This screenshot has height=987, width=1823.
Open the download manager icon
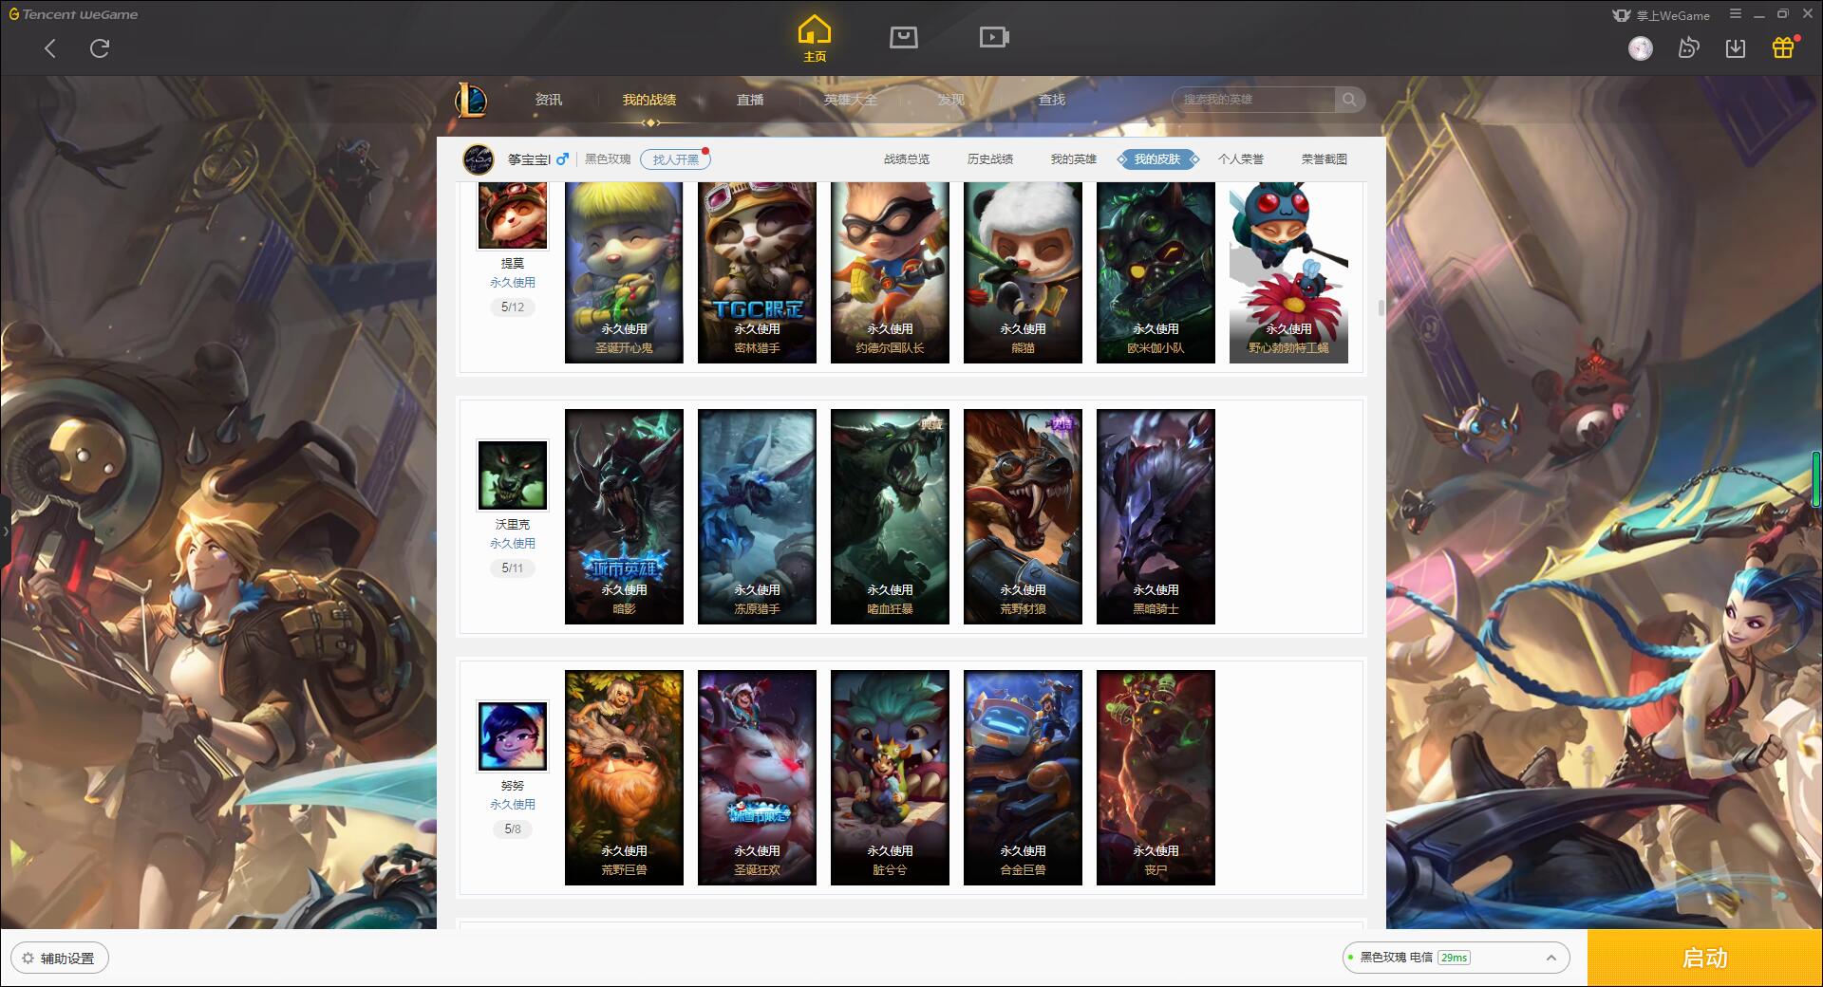tap(1736, 47)
